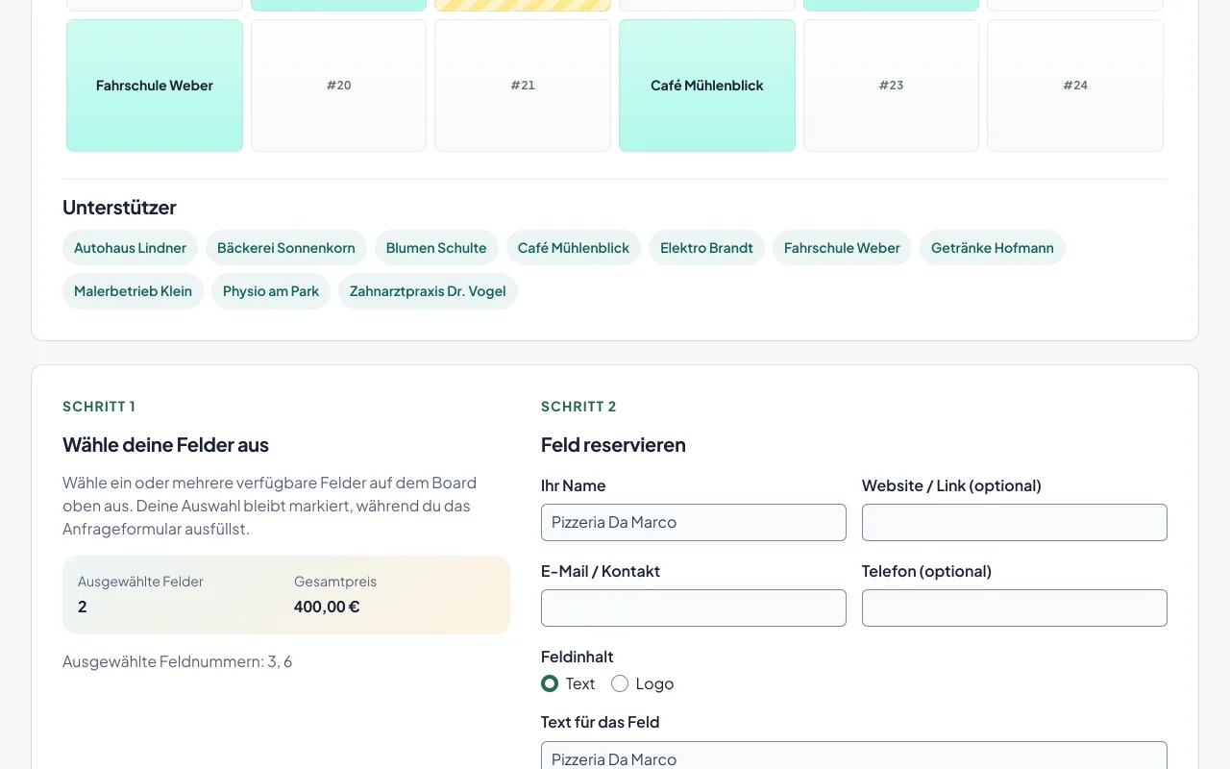The image size is (1230, 769).
Task: Click the 'Ausgewählte Felder' label
Action: pos(140,582)
